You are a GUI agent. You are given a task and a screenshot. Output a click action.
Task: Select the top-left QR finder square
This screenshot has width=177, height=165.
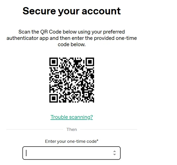54,62
